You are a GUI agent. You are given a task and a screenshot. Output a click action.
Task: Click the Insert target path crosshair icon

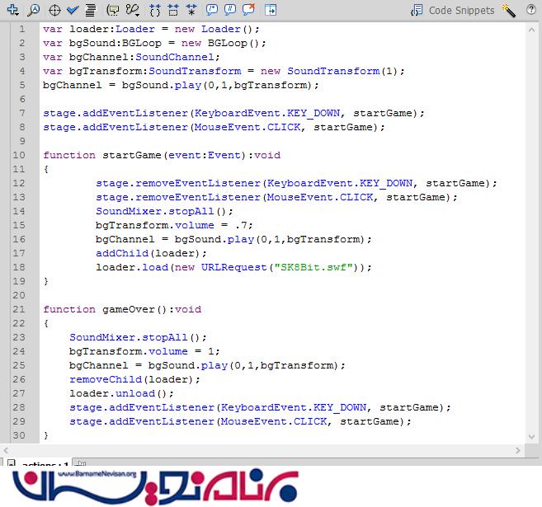coord(54,11)
